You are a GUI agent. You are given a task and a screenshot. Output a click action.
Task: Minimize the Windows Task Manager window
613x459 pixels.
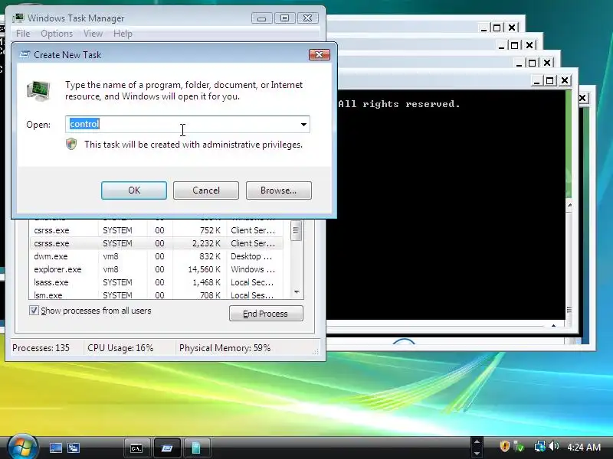pyautogui.click(x=261, y=18)
